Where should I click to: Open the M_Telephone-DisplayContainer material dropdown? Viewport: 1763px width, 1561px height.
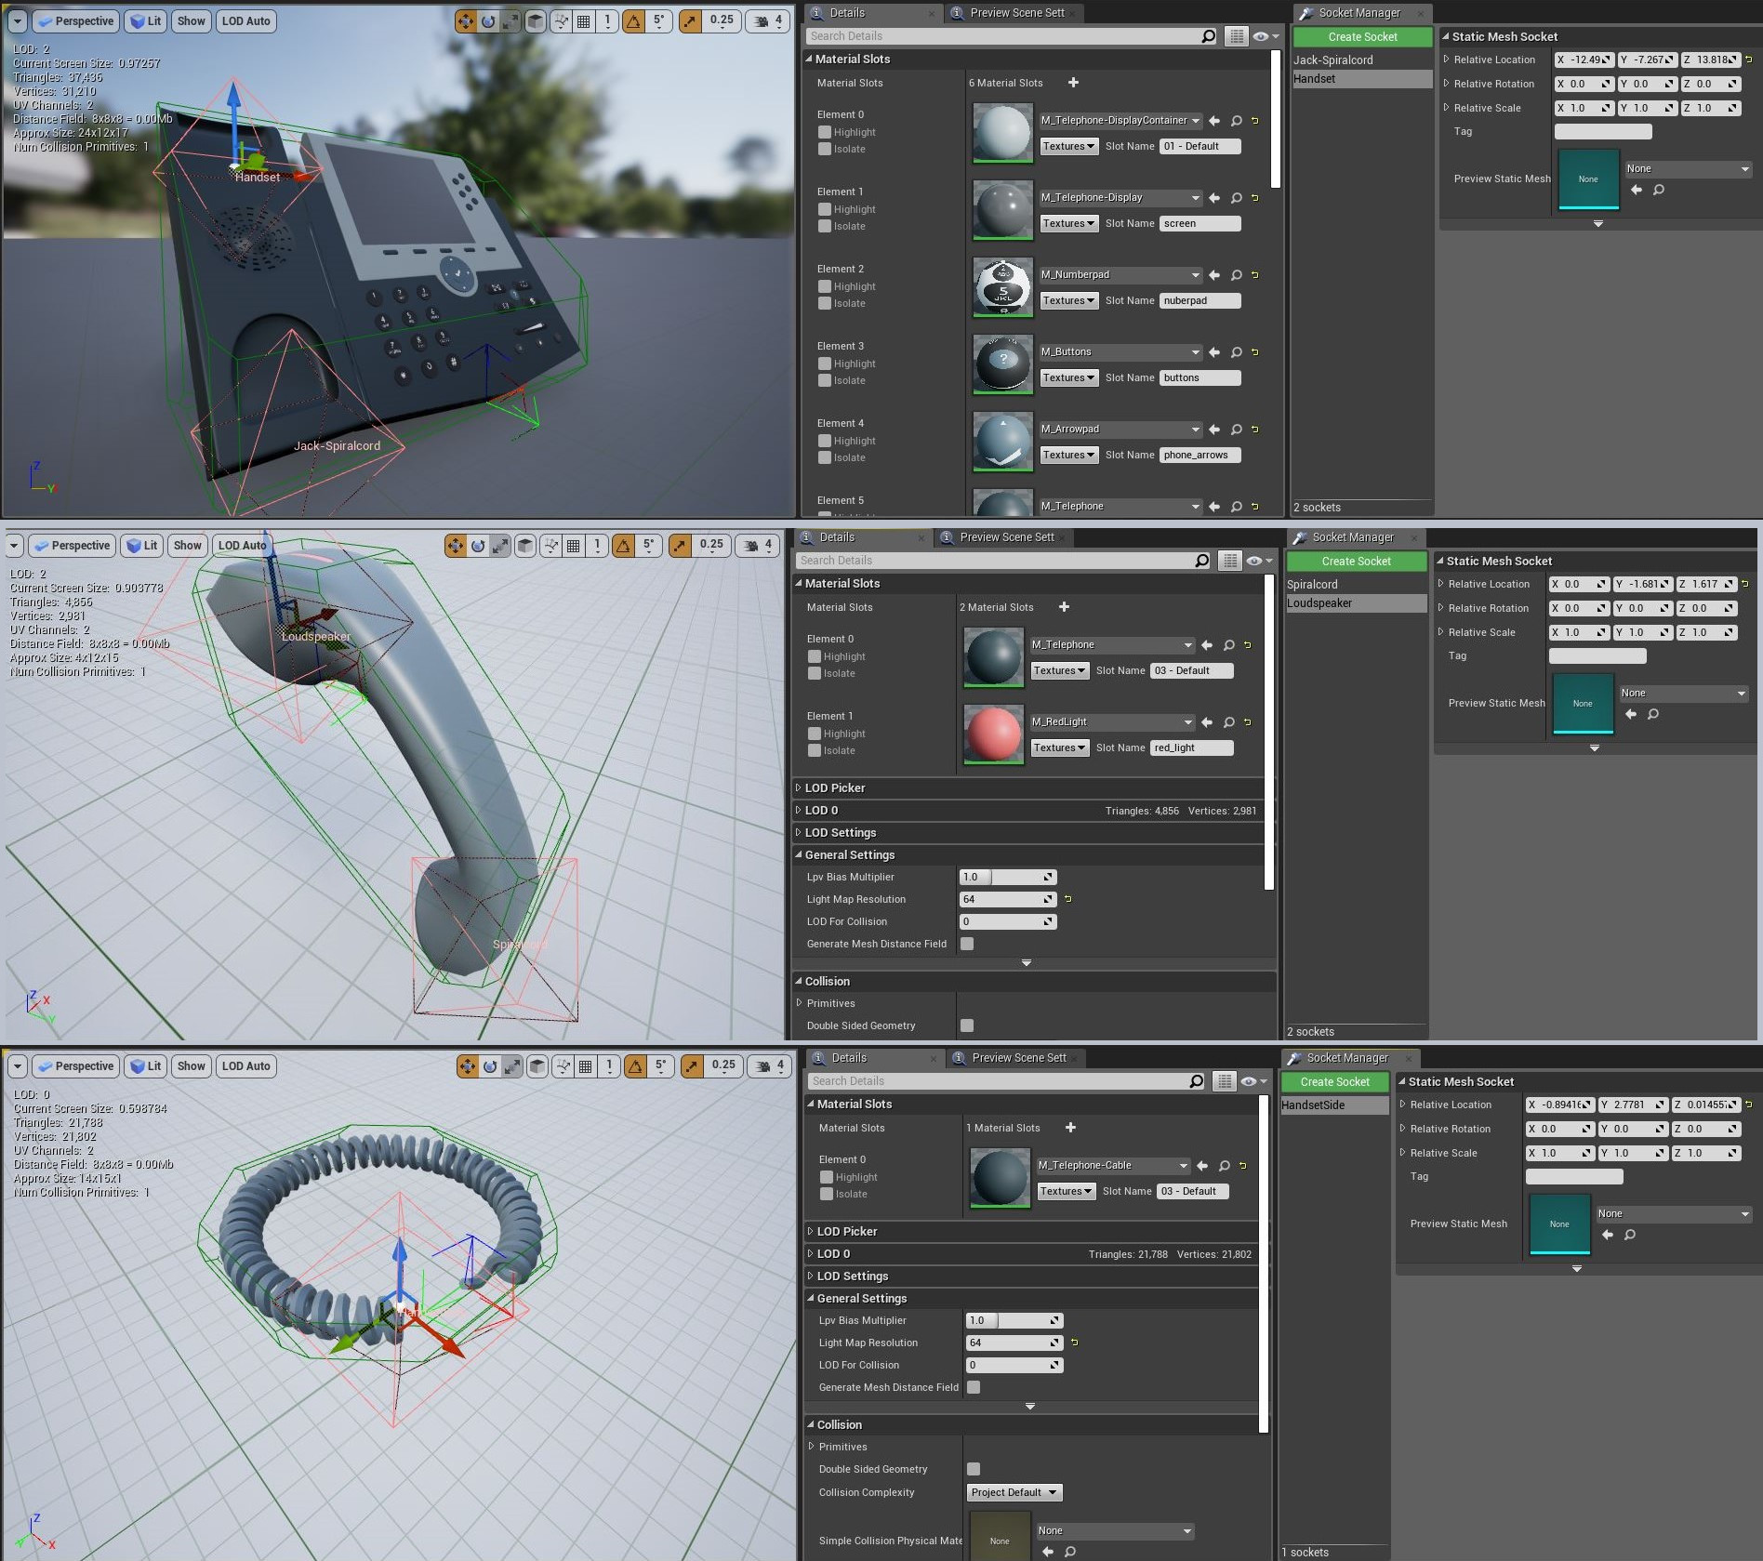click(x=1120, y=121)
